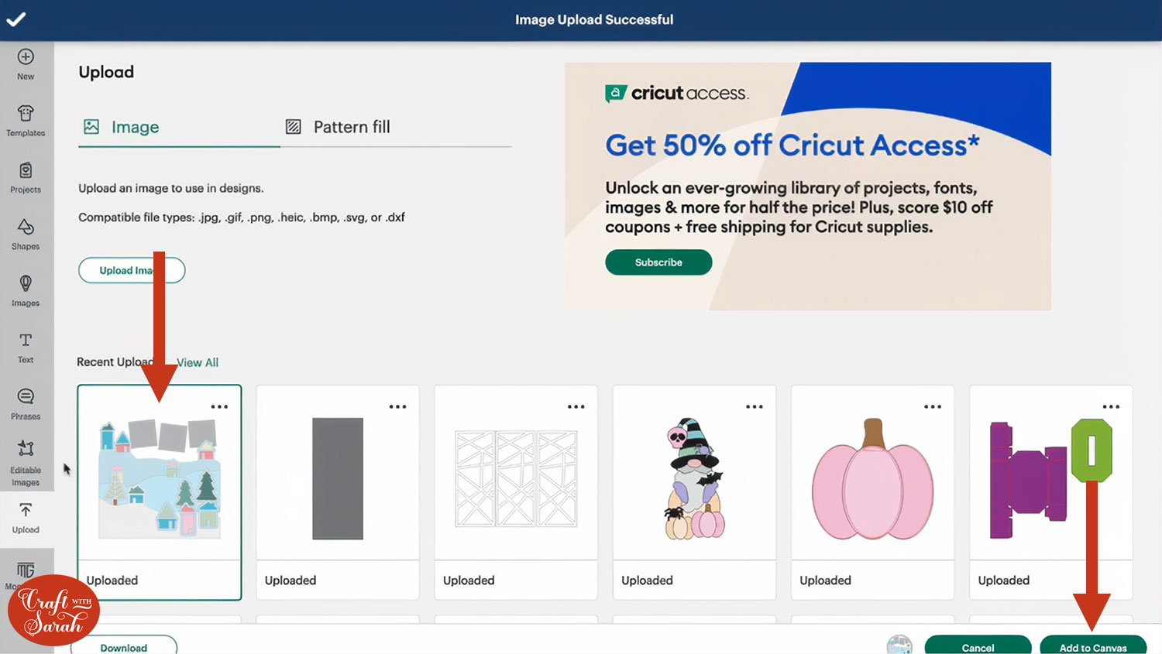Image resolution: width=1162 pixels, height=654 pixels.
Task: Click the New project icon in sidebar
Action: tap(26, 57)
